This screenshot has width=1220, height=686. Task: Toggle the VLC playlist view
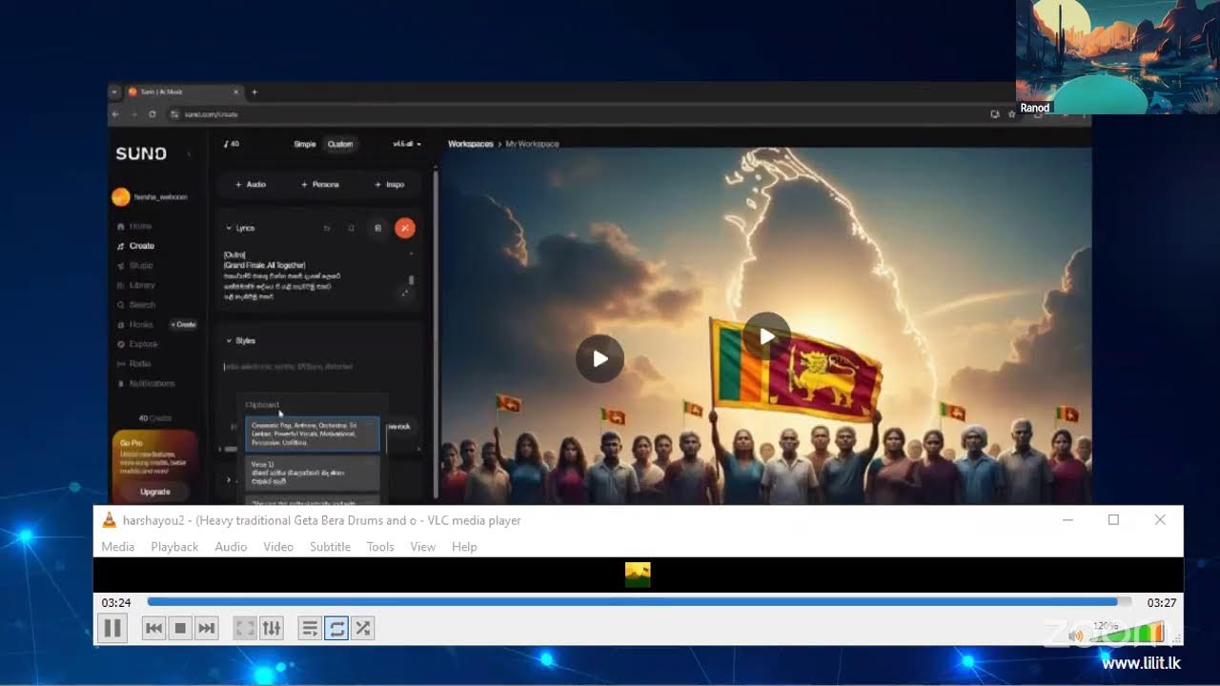310,628
